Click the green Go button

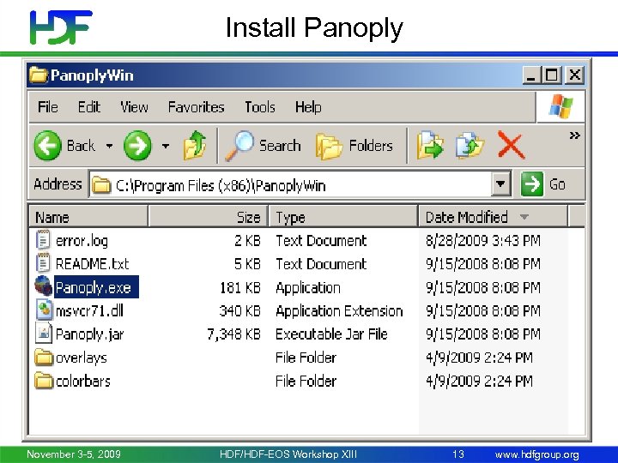point(543,183)
